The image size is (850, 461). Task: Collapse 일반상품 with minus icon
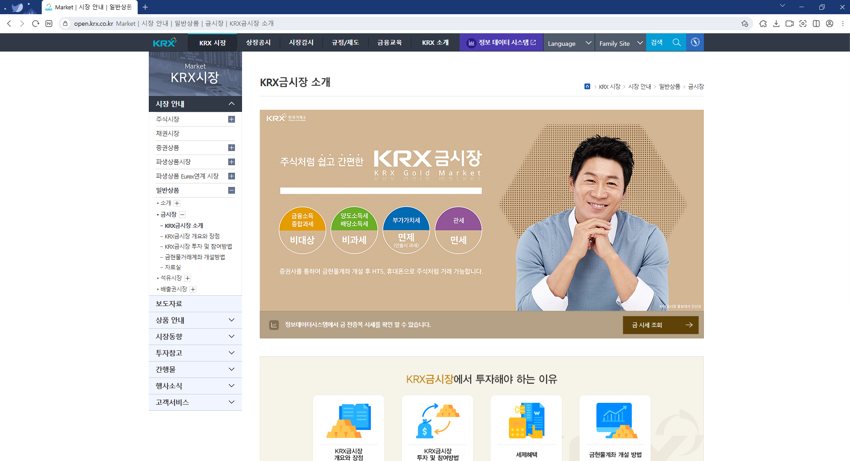pos(231,190)
